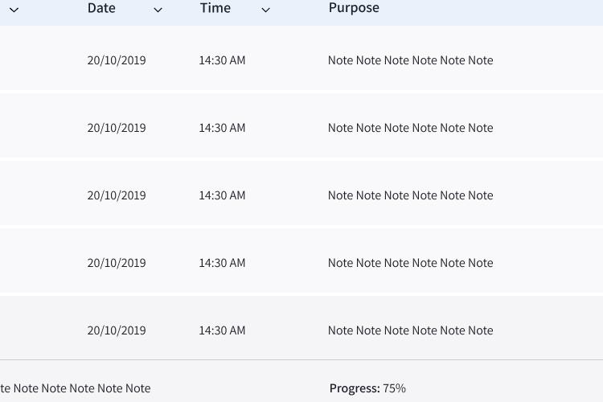The image size is (603, 402).
Task: Open the second row's purpose notes
Action: pyautogui.click(x=410, y=128)
